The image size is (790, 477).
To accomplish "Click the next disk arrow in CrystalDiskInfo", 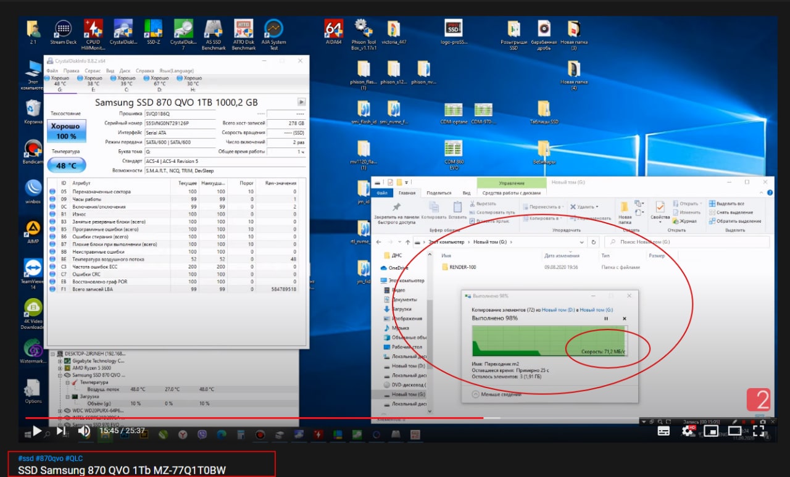I will [x=301, y=102].
